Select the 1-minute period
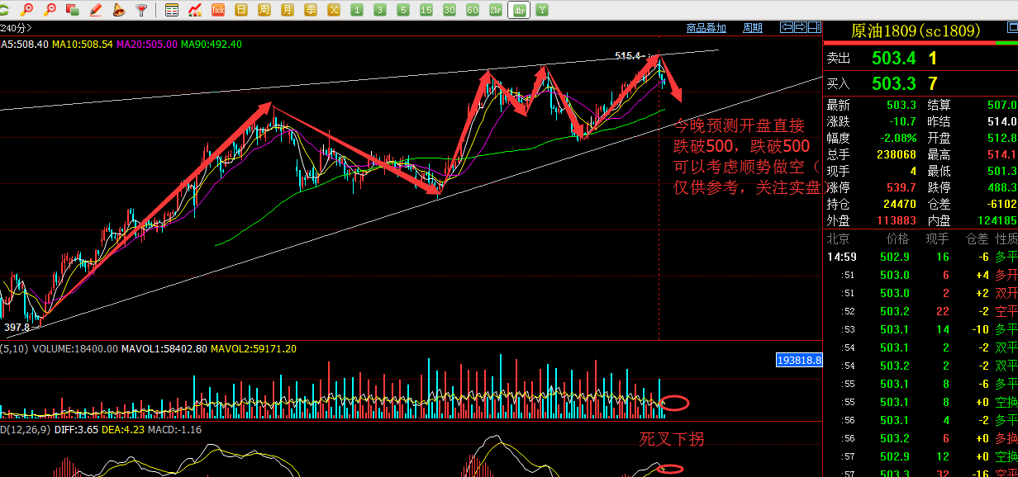 (357, 10)
